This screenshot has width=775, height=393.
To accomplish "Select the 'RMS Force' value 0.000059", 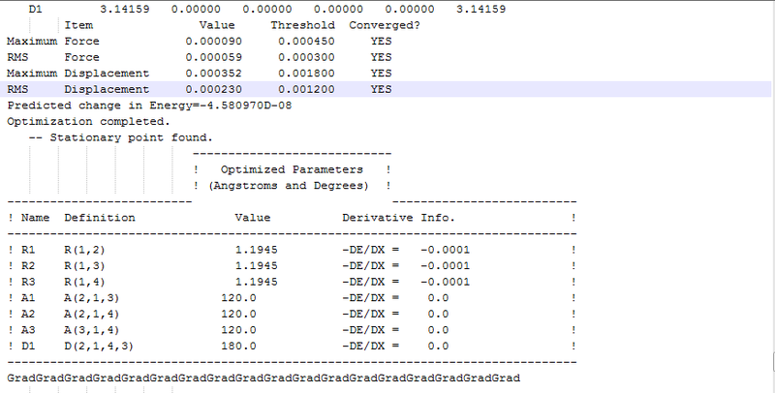I will pos(213,57).
